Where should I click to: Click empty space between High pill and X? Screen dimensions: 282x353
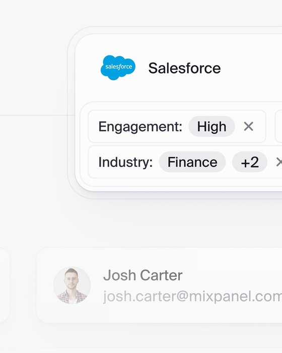239,126
